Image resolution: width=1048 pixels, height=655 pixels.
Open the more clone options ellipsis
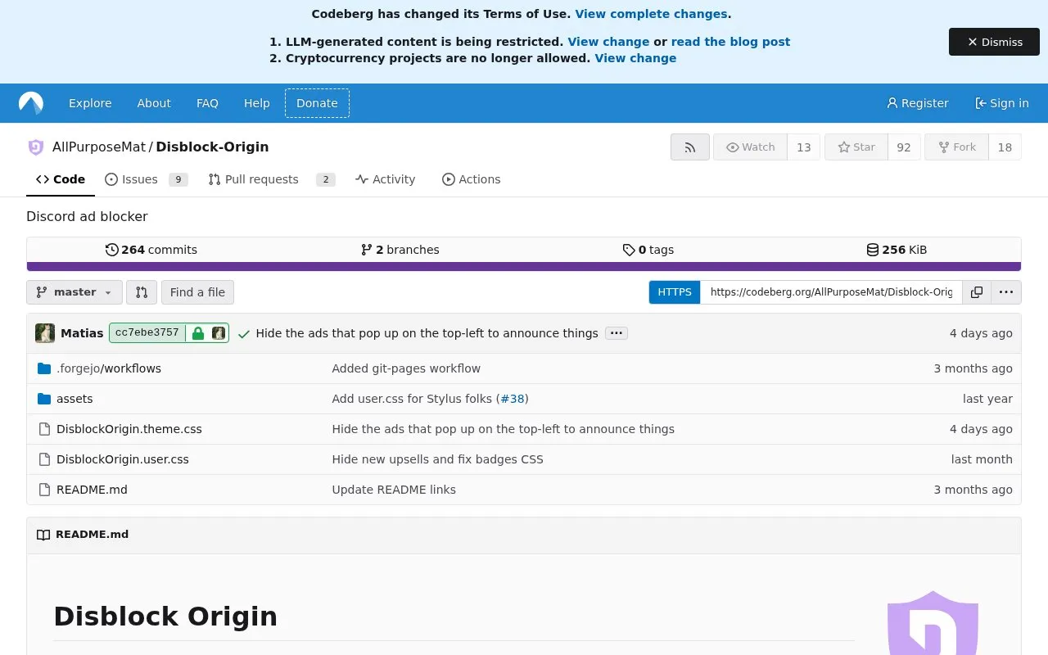click(1006, 292)
